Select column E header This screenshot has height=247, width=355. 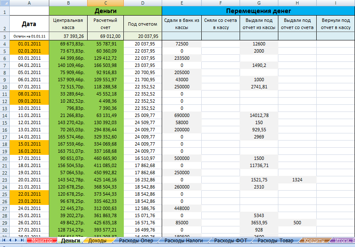point(182,3)
